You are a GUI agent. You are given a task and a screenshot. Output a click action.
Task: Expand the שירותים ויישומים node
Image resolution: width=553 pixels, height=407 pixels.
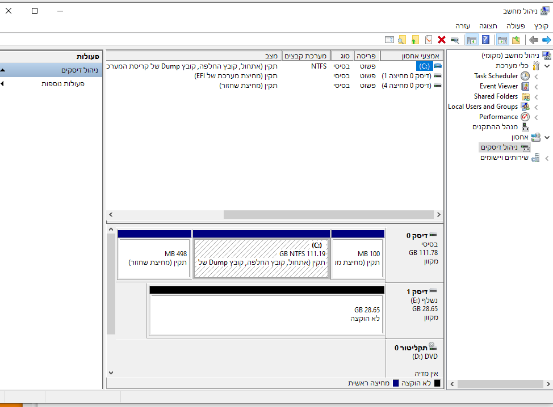pyautogui.click(x=547, y=158)
